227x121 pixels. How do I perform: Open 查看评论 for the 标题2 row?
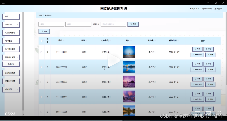197,70
